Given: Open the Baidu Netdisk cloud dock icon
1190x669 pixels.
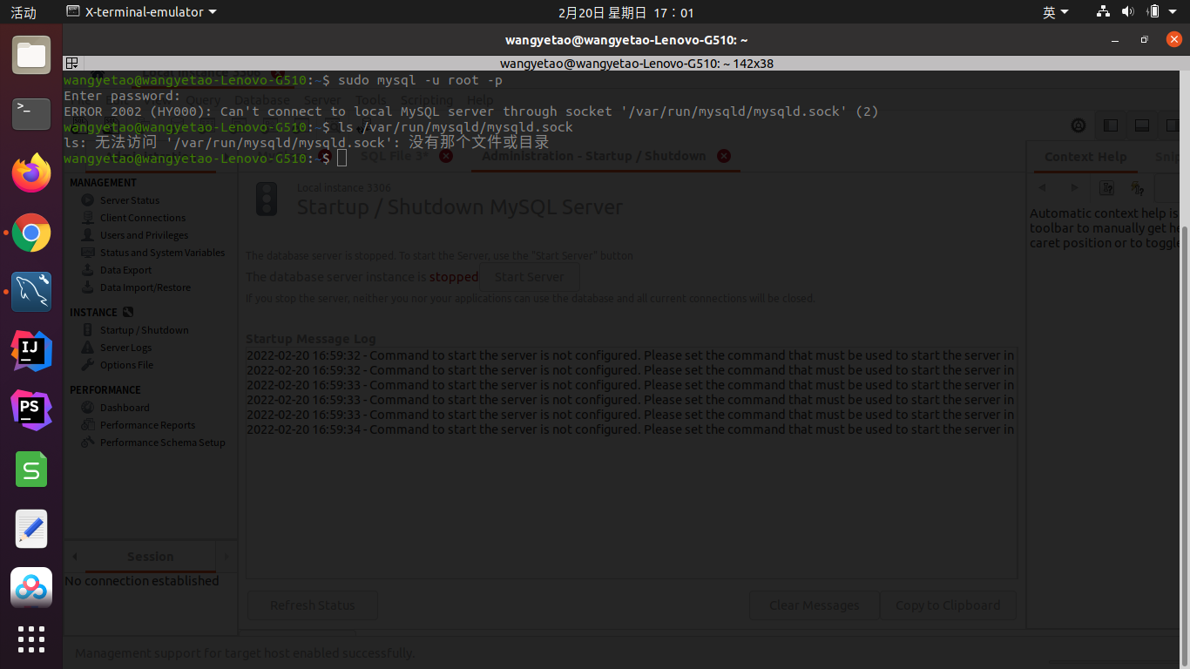Looking at the screenshot, I should pyautogui.click(x=31, y=588).
